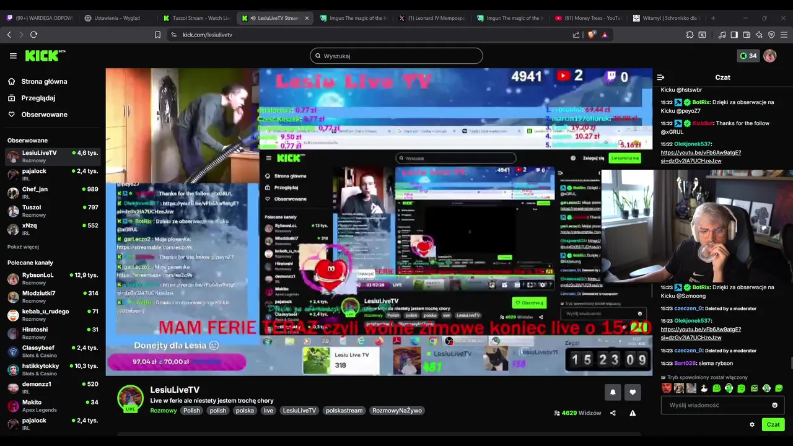Screen dimensions: 793x446
Task: Expand list with Pokaż więcej
Action: (23, 247)
